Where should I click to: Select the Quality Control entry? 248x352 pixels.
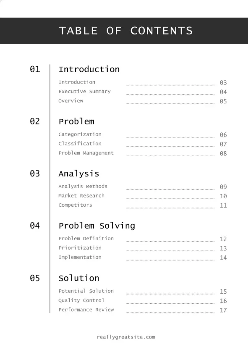tap(81, 300)
